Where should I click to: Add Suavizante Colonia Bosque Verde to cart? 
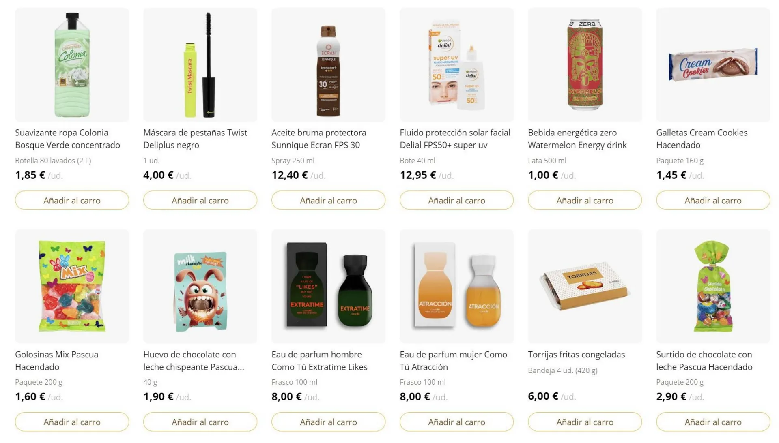click(72, 200)
